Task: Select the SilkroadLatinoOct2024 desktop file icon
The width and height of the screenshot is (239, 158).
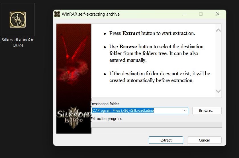Action: pyautogui.click(x=18, y=20)
